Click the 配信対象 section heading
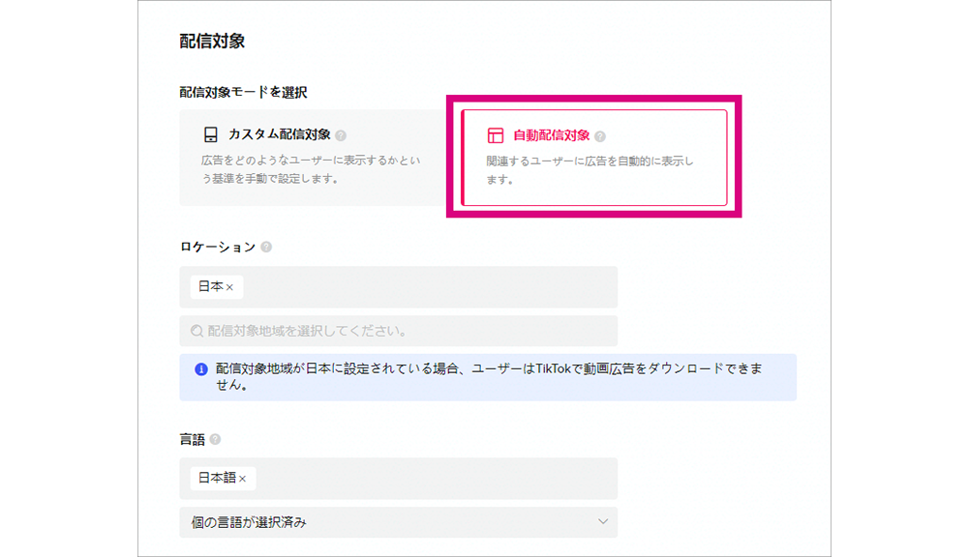 212,42
